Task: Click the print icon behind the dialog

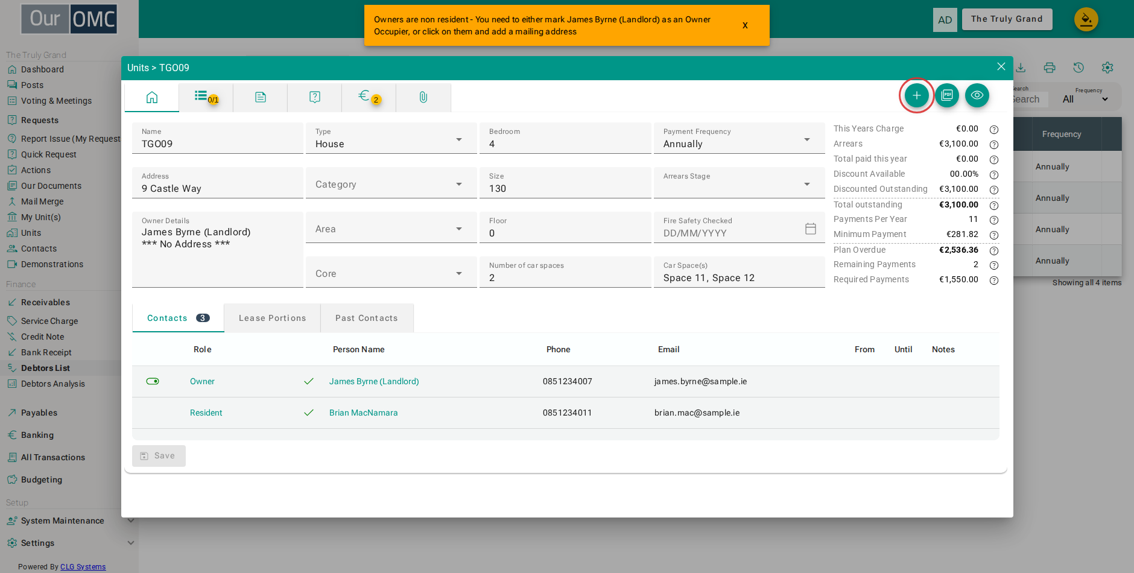Action: 1050,68
